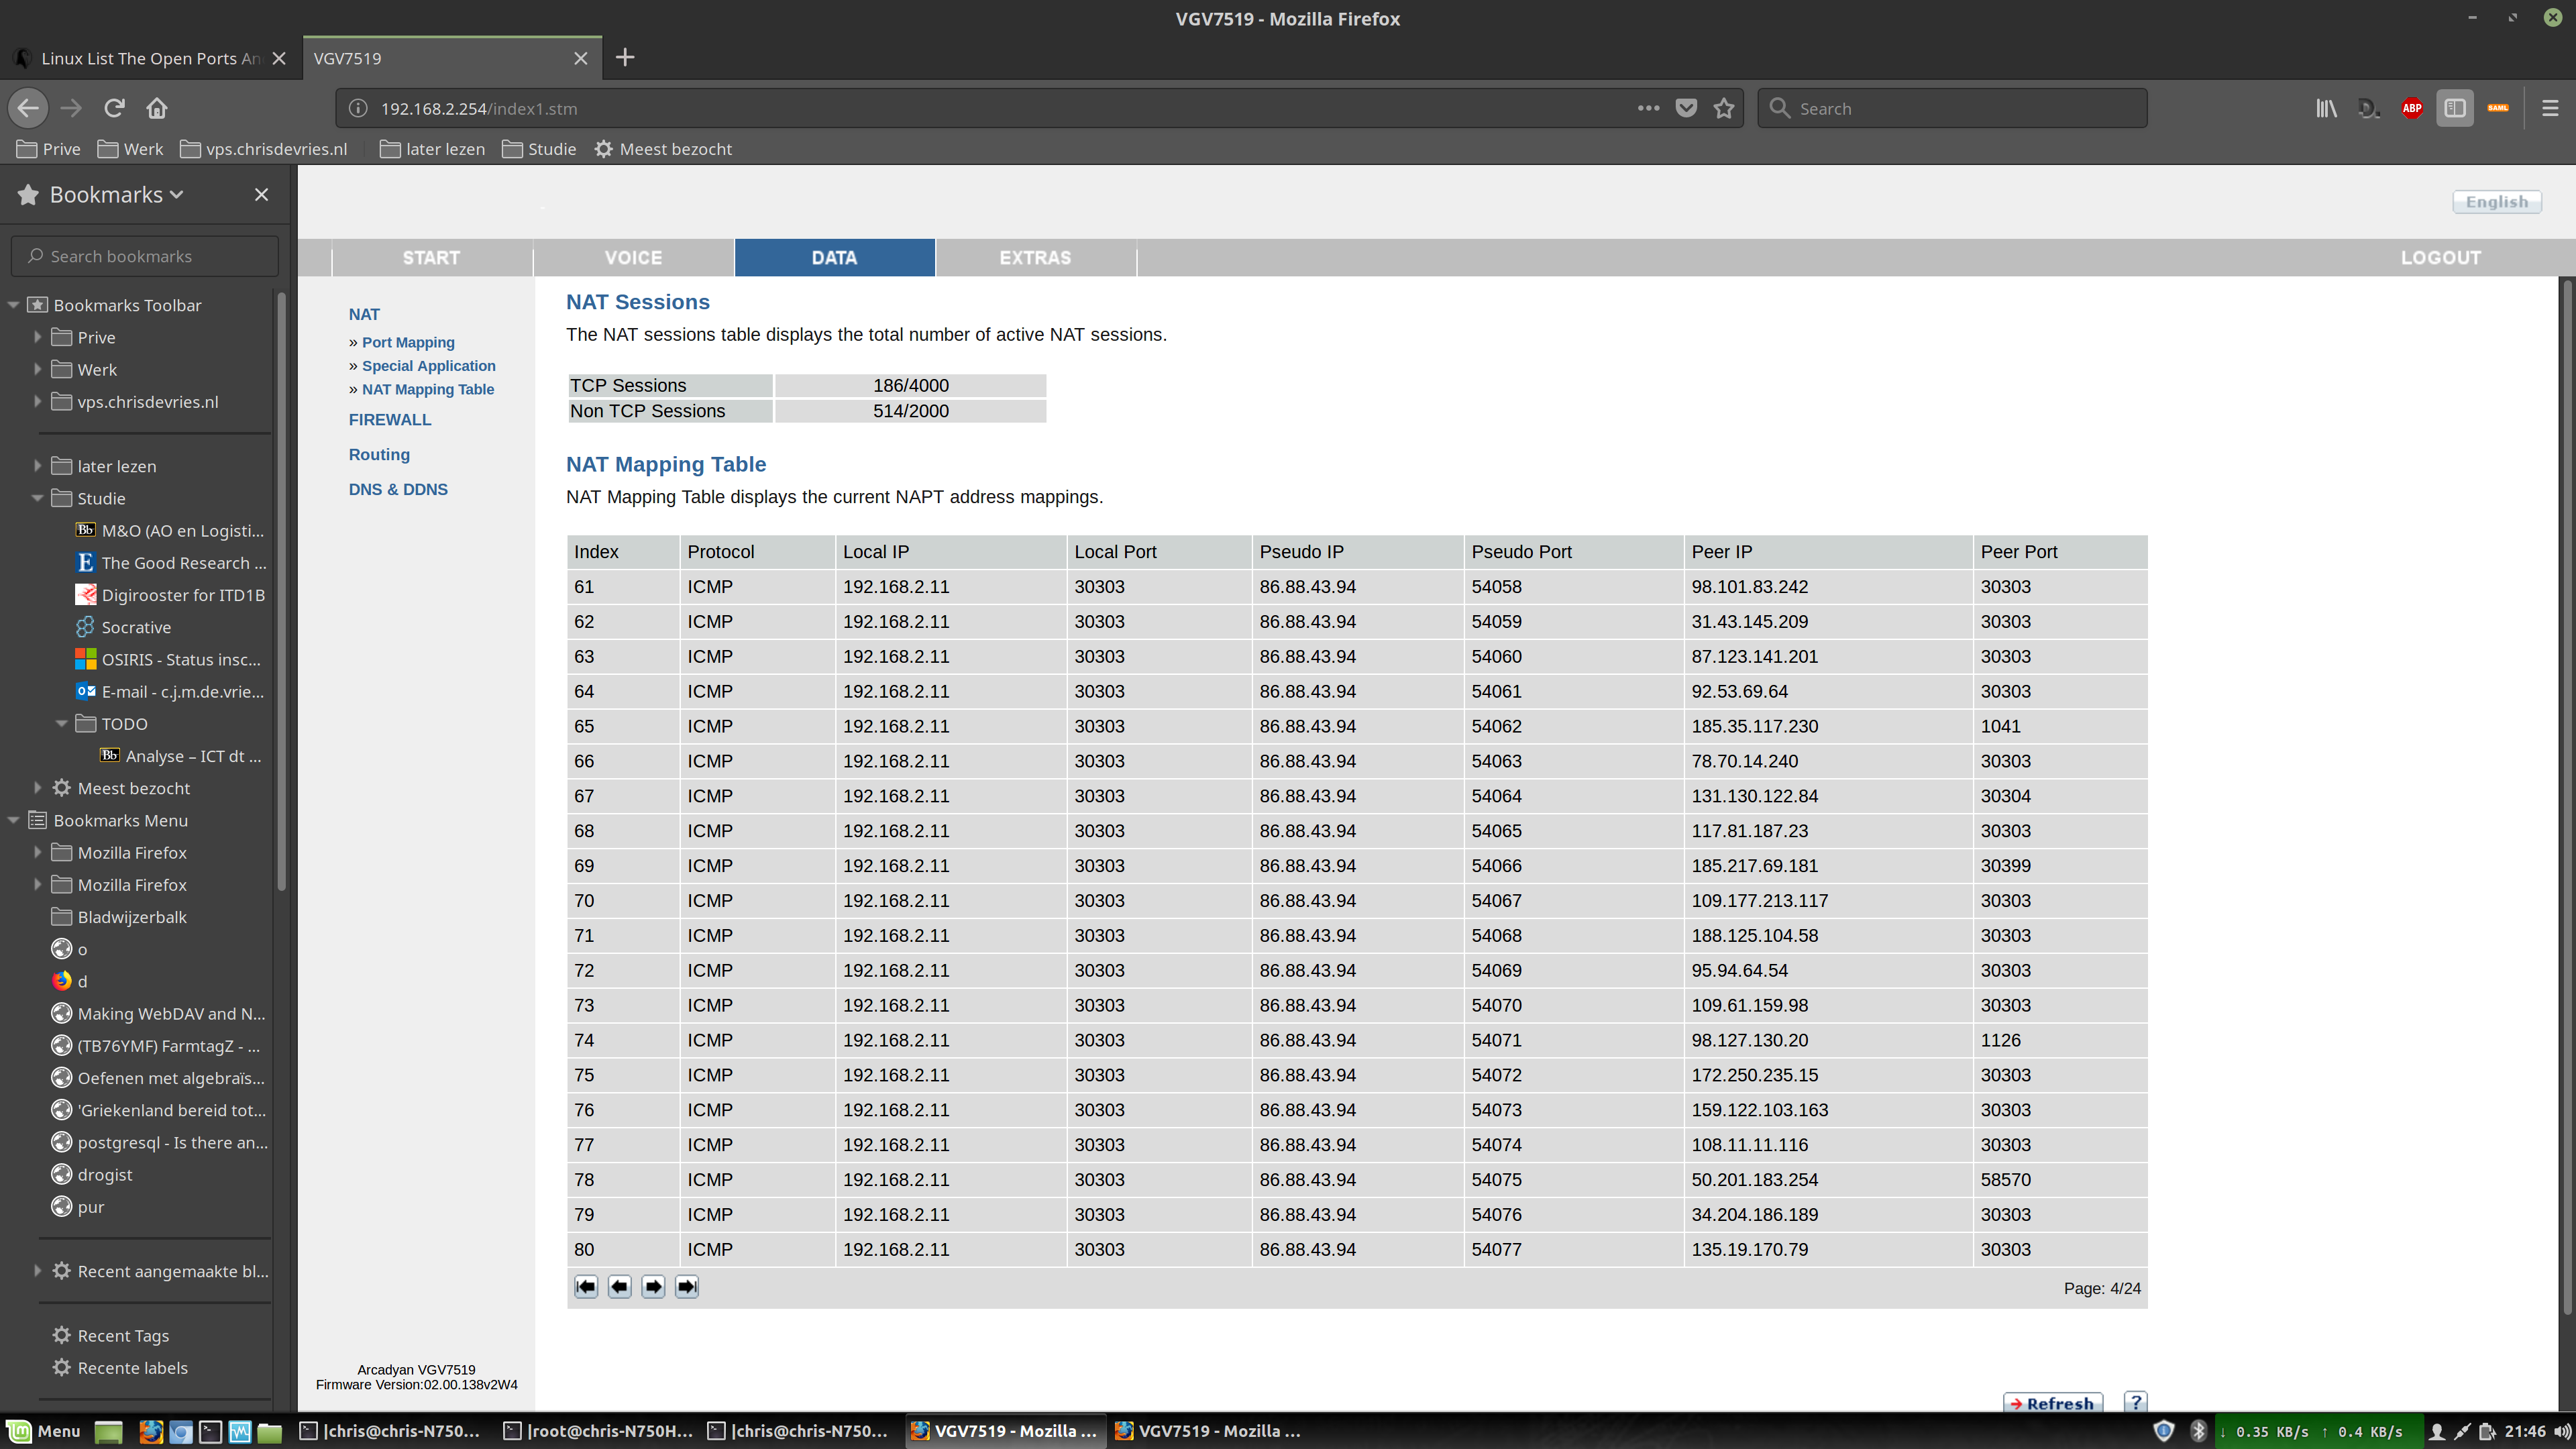This screenshot has height=1449, width=2576.
Task: Switch to the START tab
Action: tap(431, 257)
